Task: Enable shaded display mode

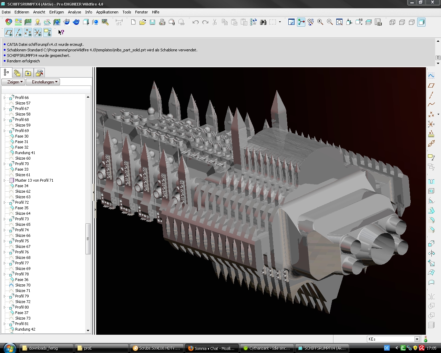Action: point(421,22)
